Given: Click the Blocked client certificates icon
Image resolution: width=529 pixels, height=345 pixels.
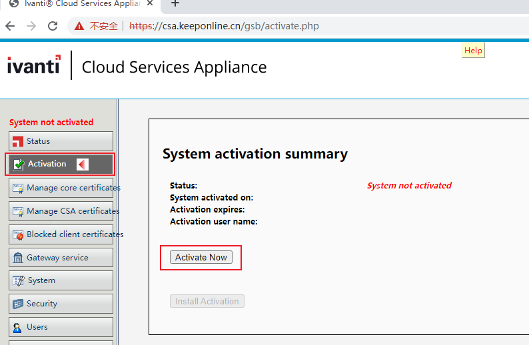Looking at the screenshot, I should tap(18, 234).
